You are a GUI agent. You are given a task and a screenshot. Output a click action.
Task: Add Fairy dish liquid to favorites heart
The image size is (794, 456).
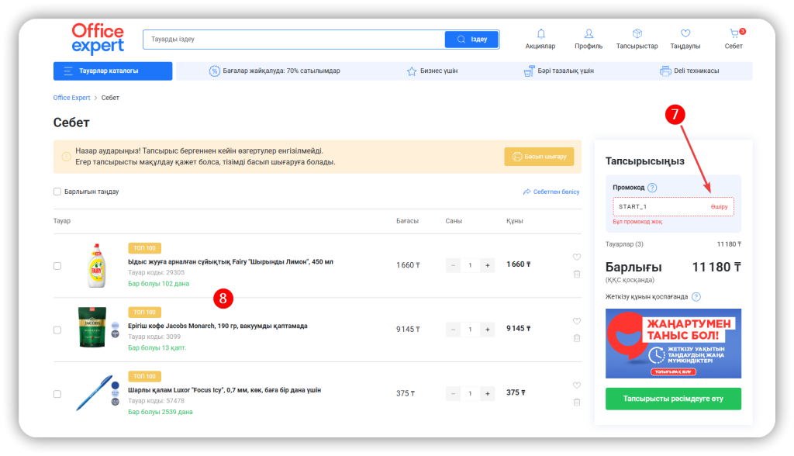point(576,257)
